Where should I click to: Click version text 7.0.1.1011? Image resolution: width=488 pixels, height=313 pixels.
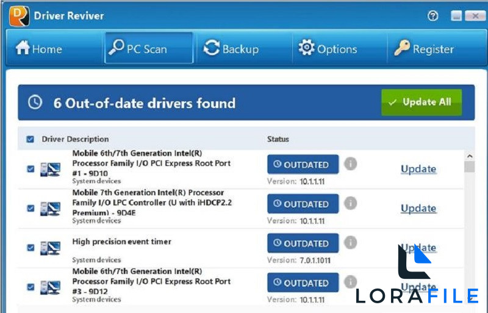pyautogui.click(x=315, y=261)
